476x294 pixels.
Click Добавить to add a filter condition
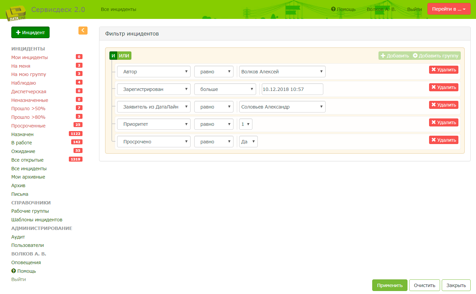395,56
